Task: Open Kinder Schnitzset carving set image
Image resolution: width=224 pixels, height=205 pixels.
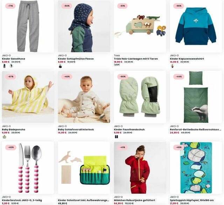Action: tap(84, 168)
